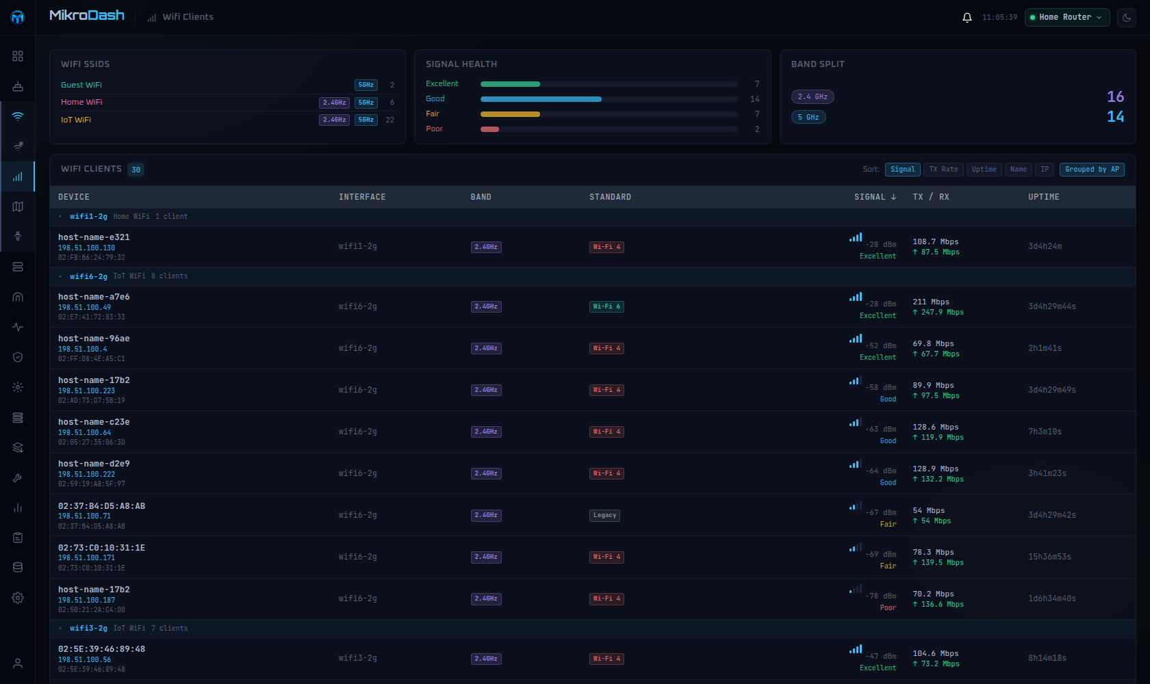Click the Guest WiFi SSID link
Screen dimensions: 1150x684
pos(81,85)
